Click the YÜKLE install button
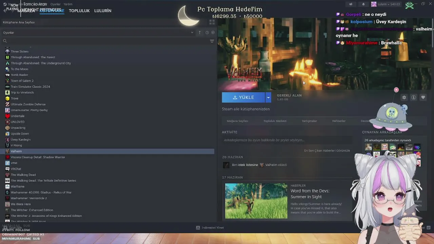The width and height of the screenshot is (434, 244). coord(243,97)
